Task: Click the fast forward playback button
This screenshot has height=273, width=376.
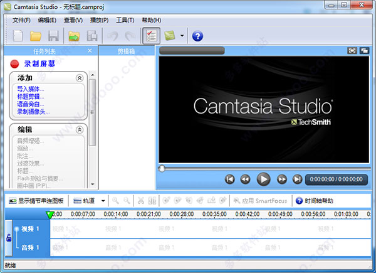Action: click(x=282, y=179)
